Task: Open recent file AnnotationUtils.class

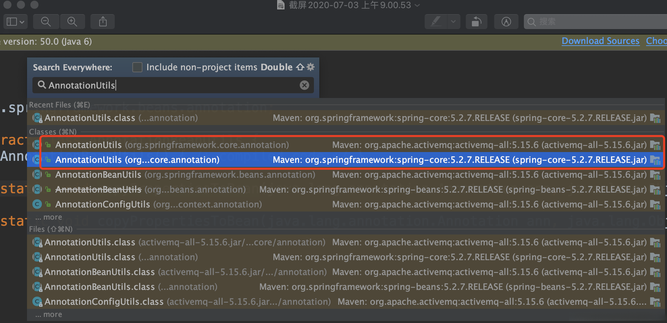Action: pos(346,118)
